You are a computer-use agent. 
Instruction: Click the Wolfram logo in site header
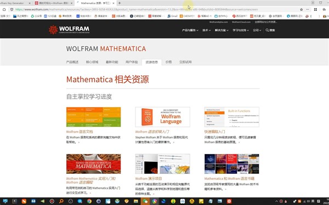coord(69,30)
